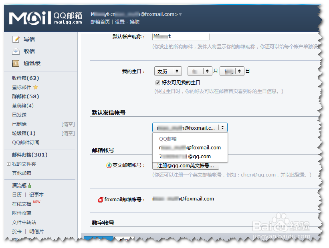
Task: Go to 邮箱首页 in the header
Action: pyautogui.click(x=100, y=22)
